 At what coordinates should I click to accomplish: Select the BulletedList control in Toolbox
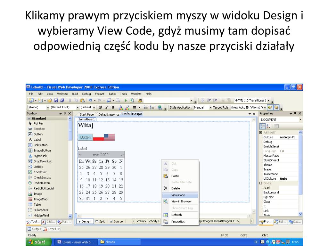(x=41, y=210)
